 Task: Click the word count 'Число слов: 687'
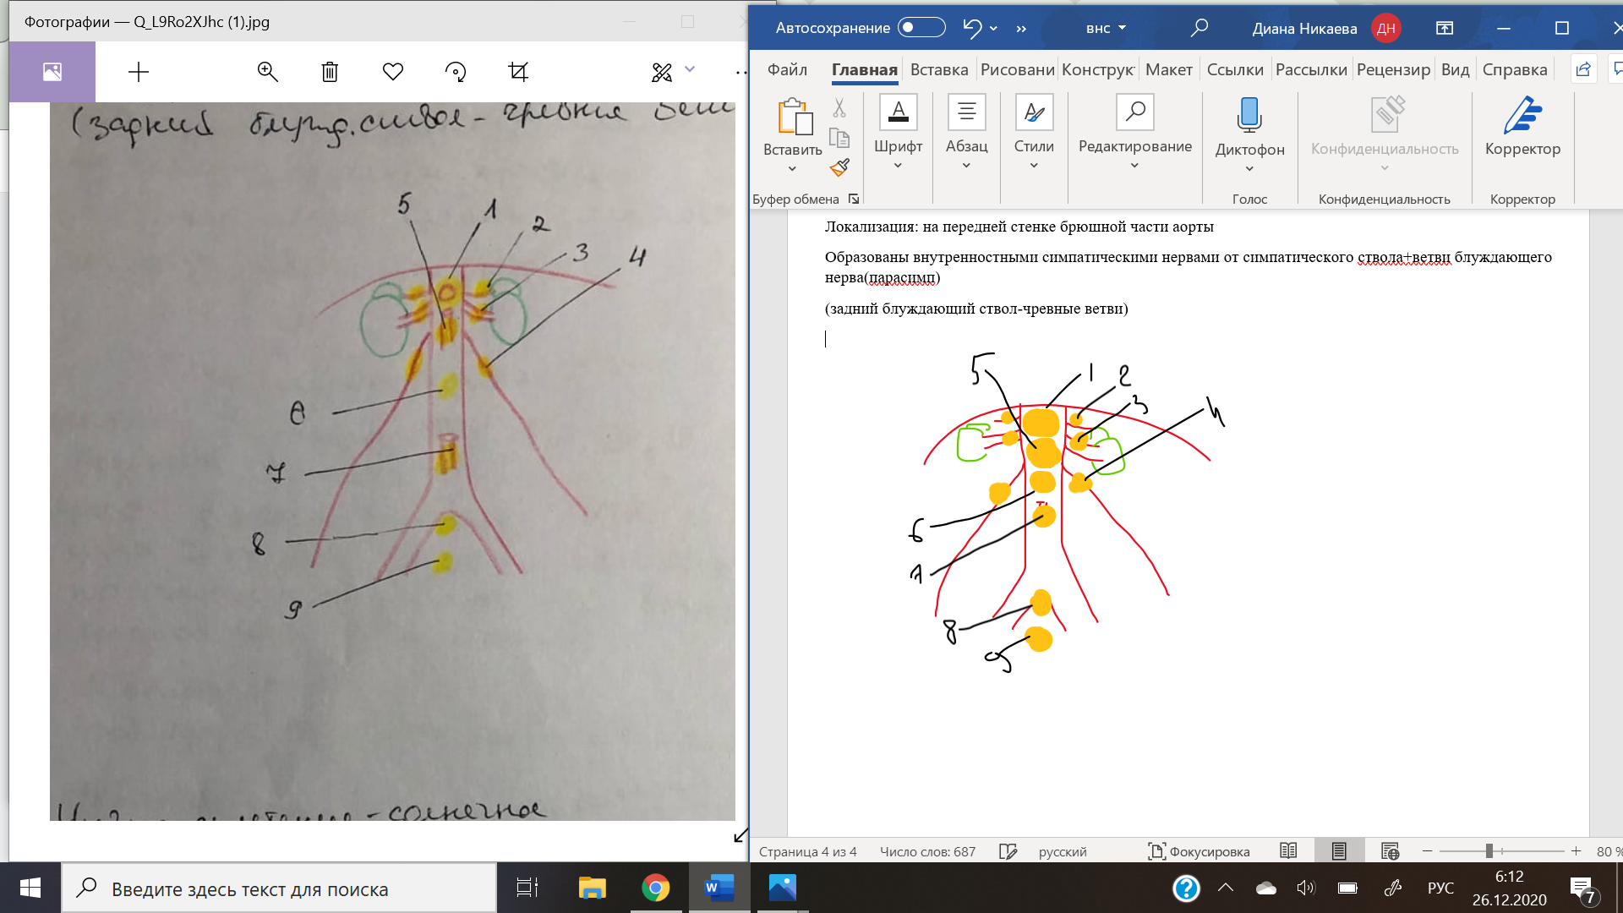click(x=927, y=851)
